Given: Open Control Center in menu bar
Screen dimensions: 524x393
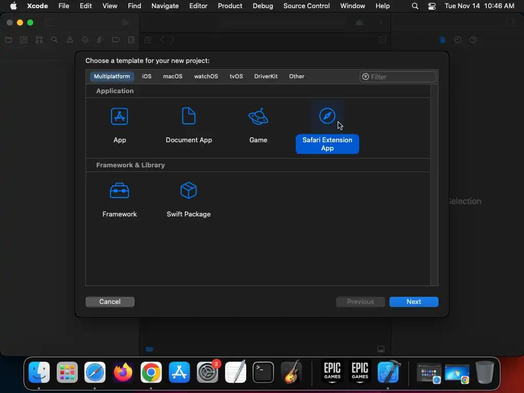Looking at the screenshot, I should click(x=432, y=6).
